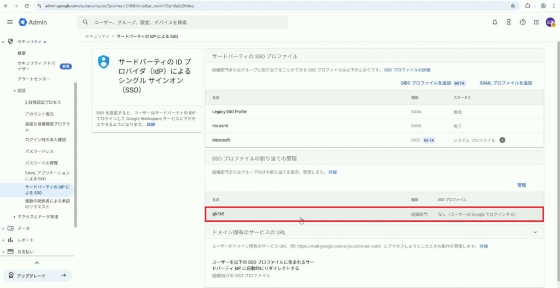Open the main hamburger menu
560x288 pixels.
[9, 22]
